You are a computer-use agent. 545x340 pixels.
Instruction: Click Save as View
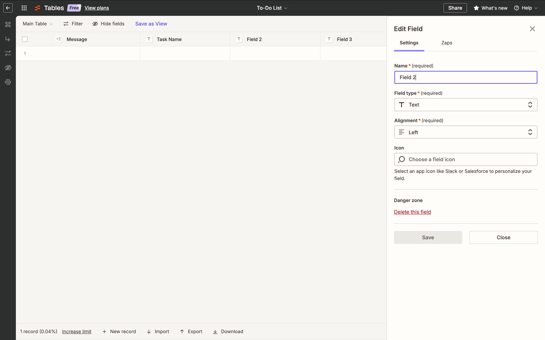tap(151, 24)
